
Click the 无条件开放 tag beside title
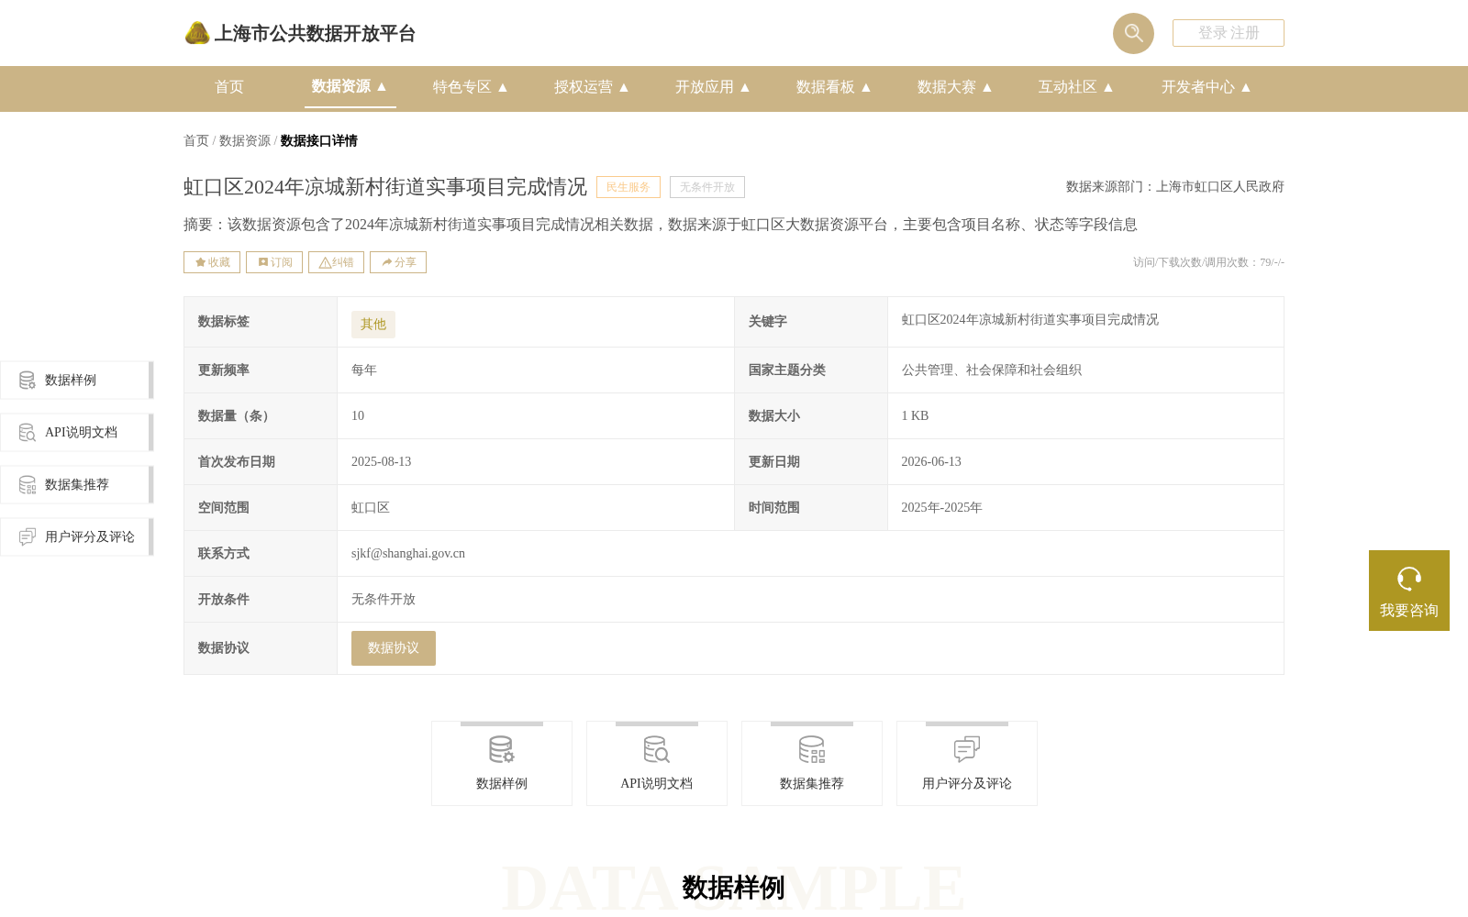click(x=707, y=187)
